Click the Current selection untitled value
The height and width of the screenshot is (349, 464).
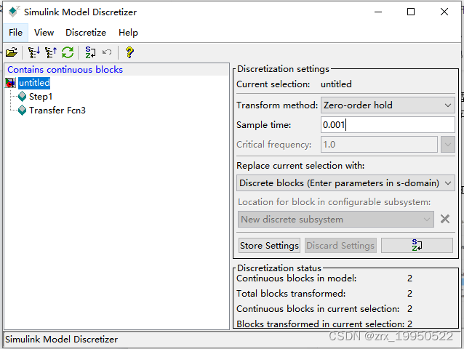336,84
